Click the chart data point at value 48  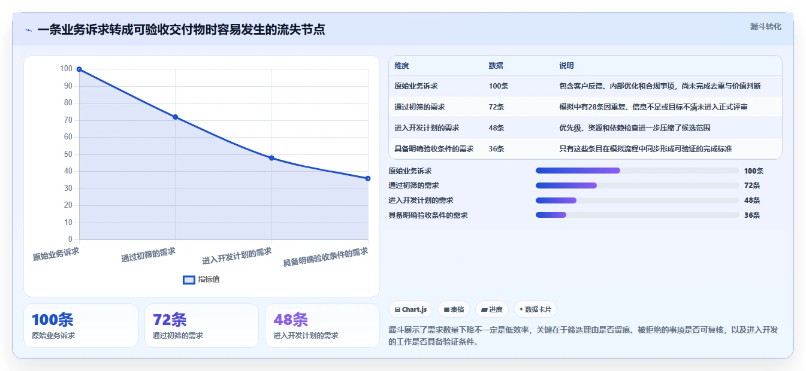pos(271,158)
